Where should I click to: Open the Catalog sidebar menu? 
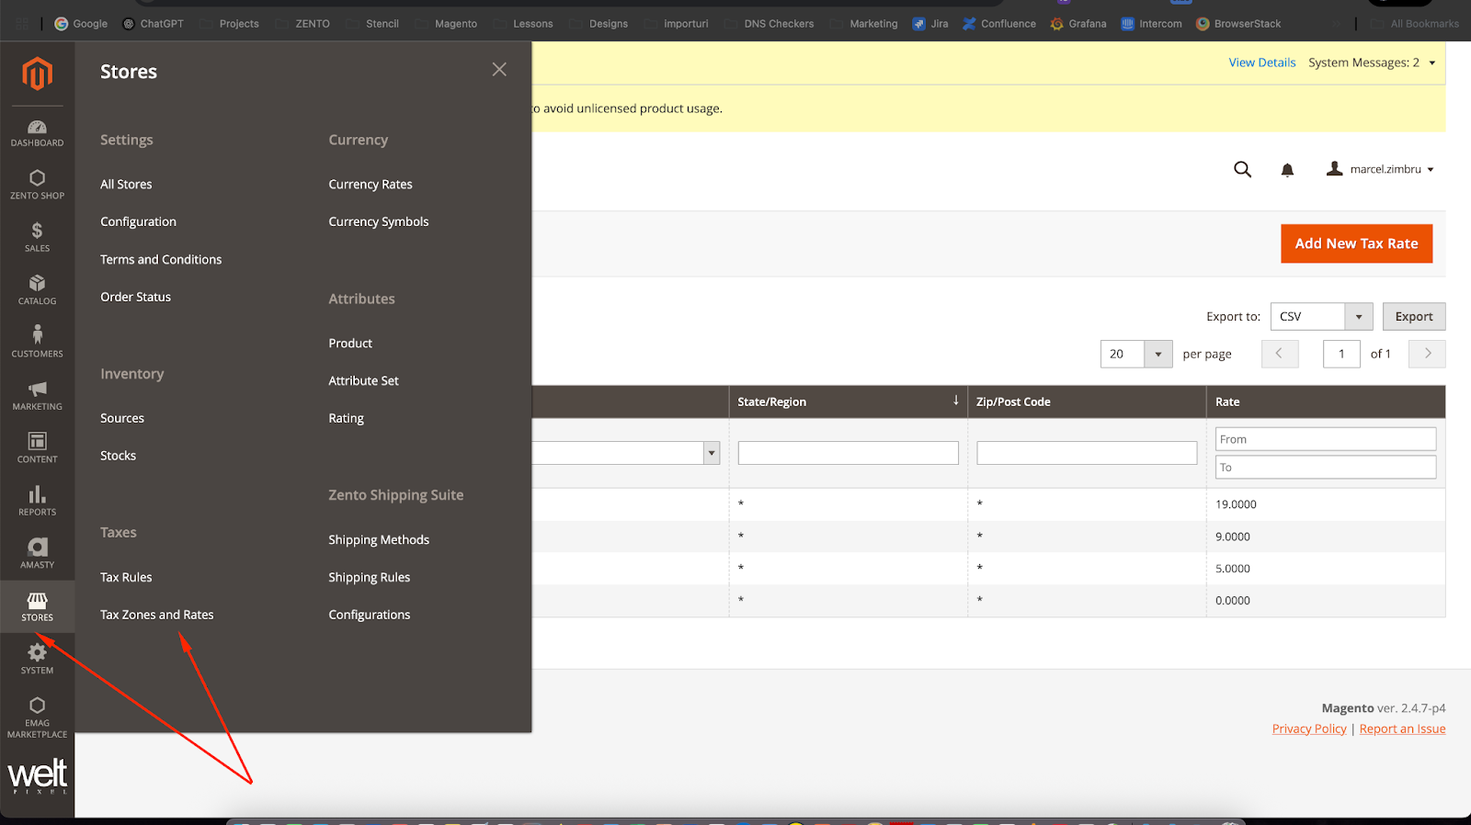pyautogui.click(x=37, y=290)
